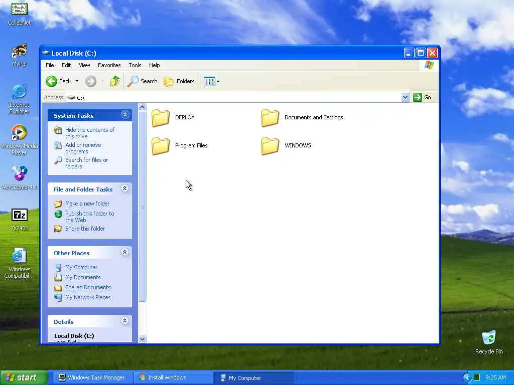Select the Program Files folder icon
The image size is (514, 385).
click(x=161, y=146)
